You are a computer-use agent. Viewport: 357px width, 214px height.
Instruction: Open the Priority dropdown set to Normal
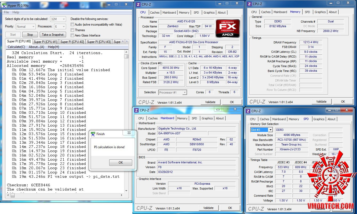click(26, 27)
